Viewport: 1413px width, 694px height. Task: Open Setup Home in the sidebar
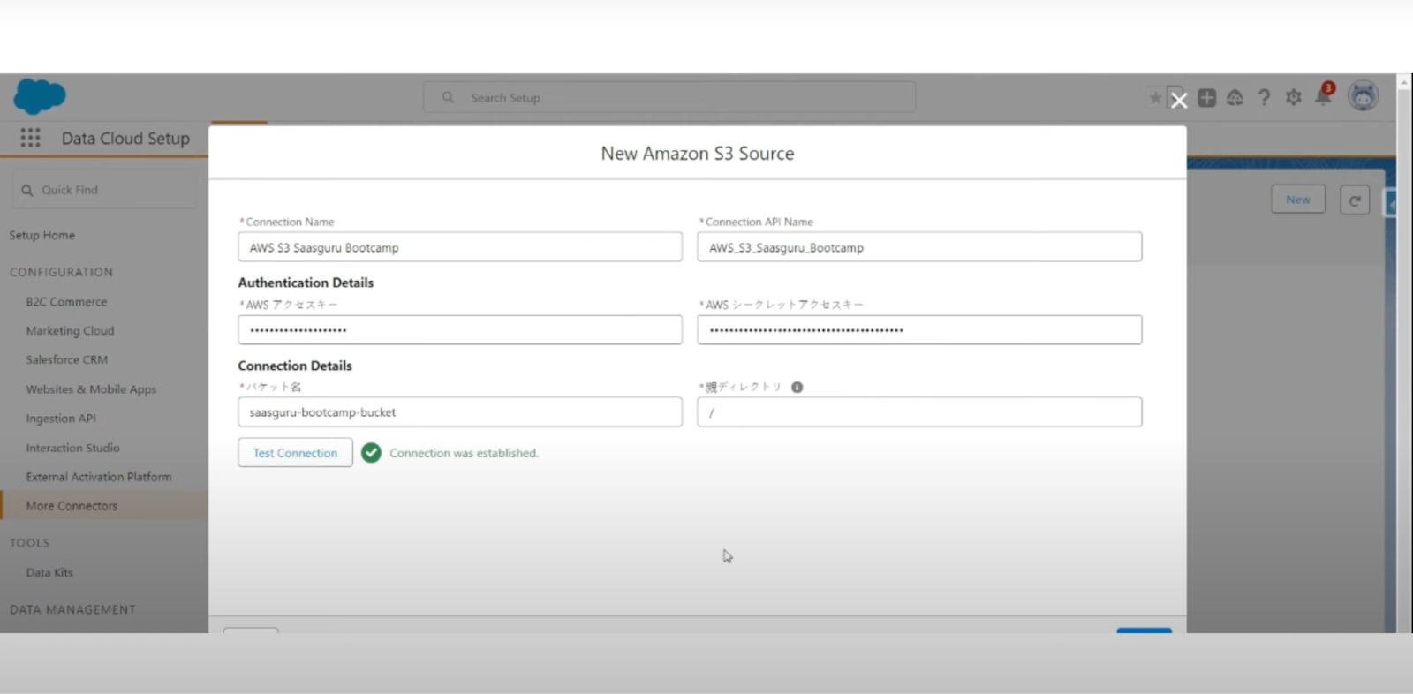pyautogui.click(x=42, y=235)
